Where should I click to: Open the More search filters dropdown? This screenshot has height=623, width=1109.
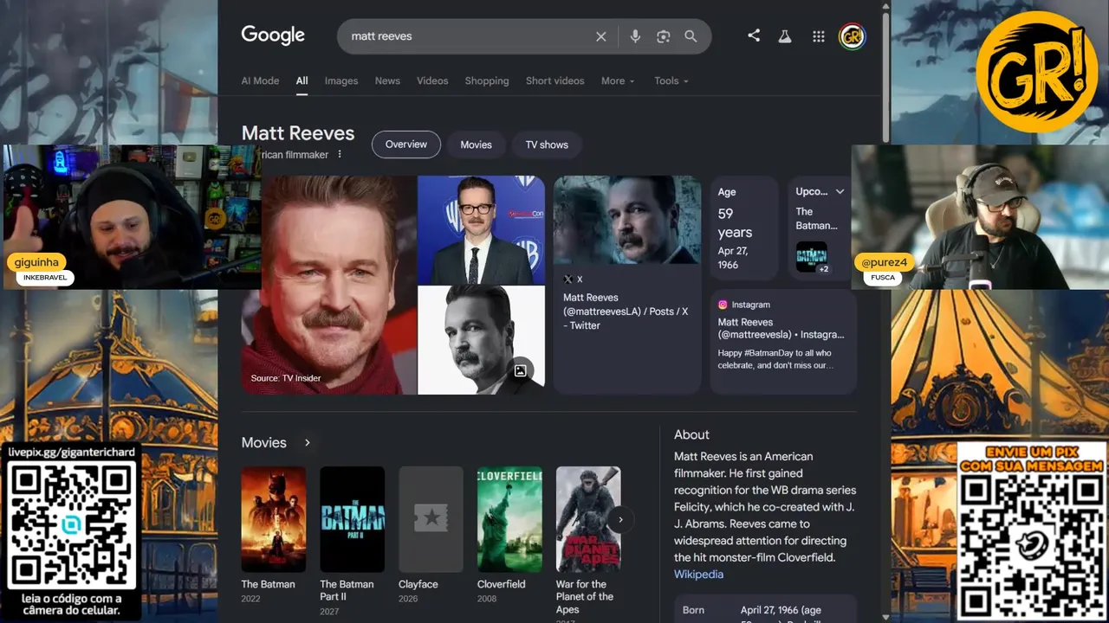tap(618, 80)
